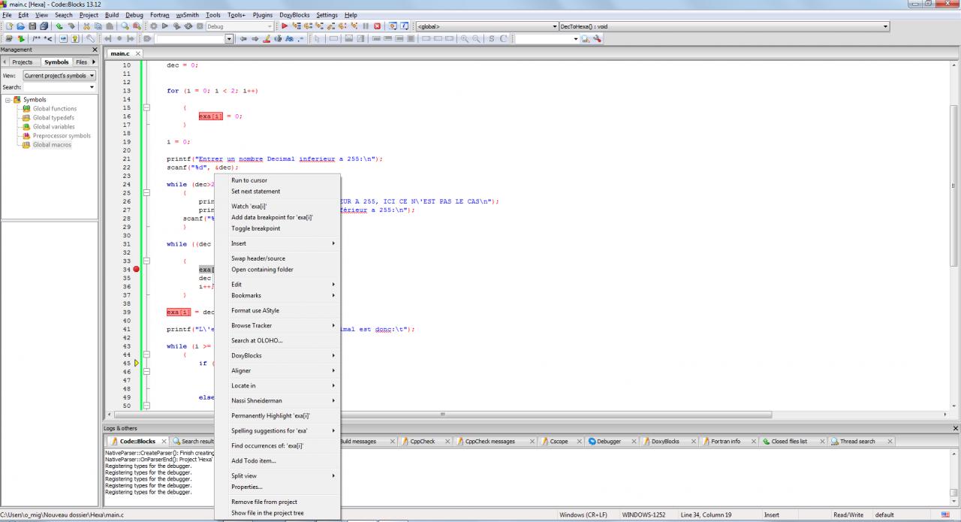The width and height of the screenshot is (961, 522).
Task: Click the Rebuild toolbar icon
Action: click(188, 26)
